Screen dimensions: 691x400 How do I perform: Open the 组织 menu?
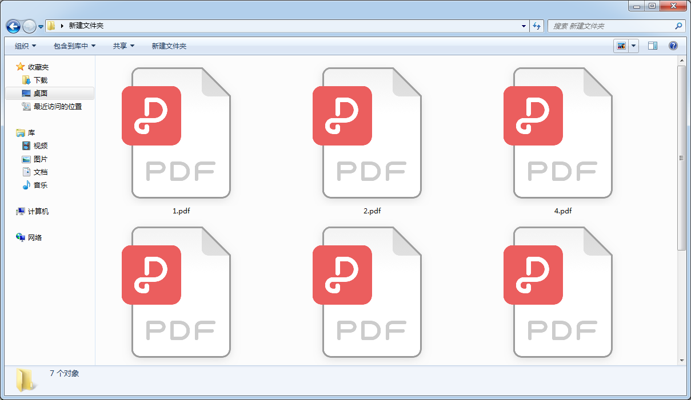[x=25, y=46]
